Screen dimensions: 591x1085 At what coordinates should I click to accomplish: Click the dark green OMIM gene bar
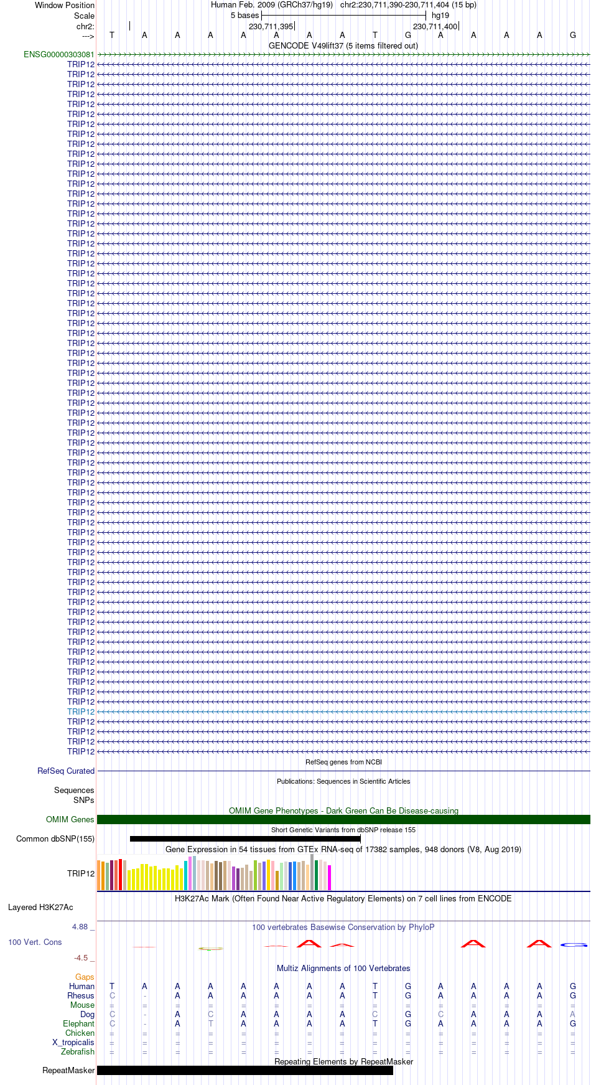click(x=343, y=819)
